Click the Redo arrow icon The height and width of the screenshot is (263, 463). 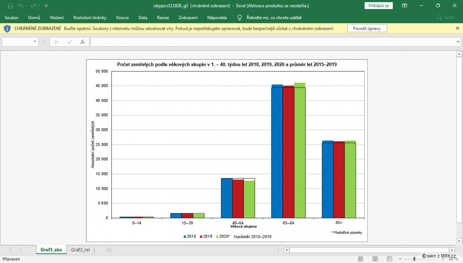[x=33, y=6]
